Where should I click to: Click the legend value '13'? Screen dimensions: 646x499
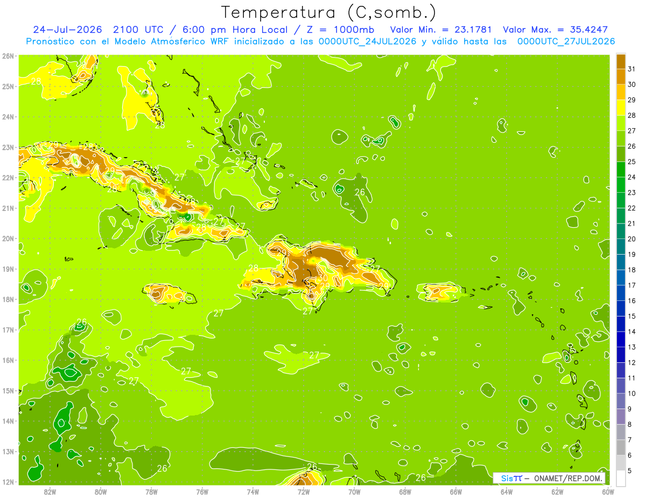pos(631,347)
